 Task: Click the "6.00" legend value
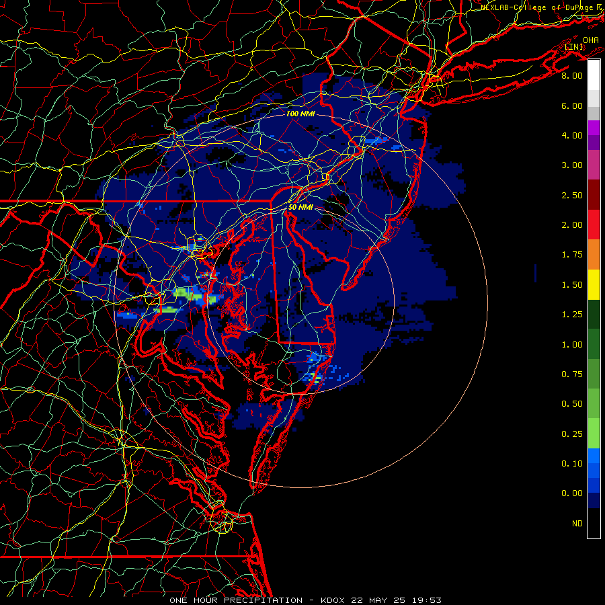tap(572, 106)
